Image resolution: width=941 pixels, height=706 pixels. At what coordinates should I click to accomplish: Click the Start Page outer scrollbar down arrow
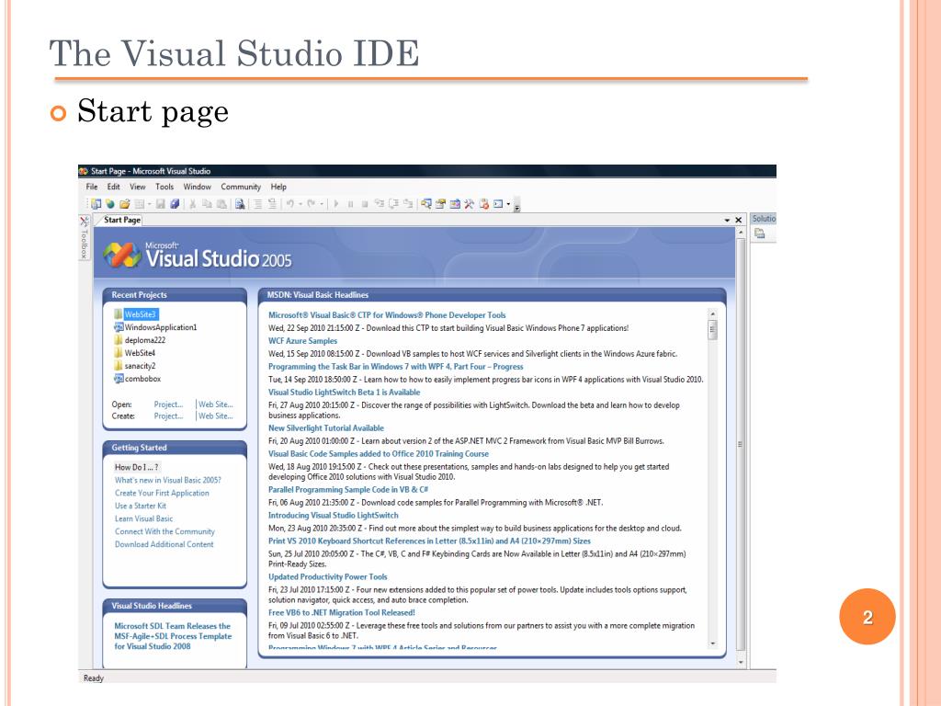click(741, 662)
